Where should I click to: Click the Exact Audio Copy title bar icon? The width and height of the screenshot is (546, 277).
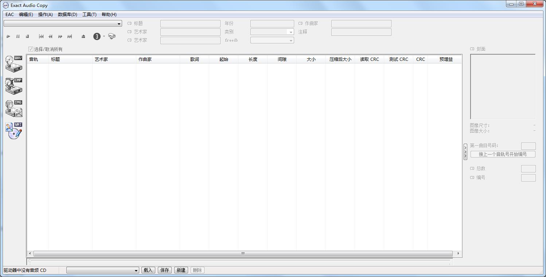point(5,5)
